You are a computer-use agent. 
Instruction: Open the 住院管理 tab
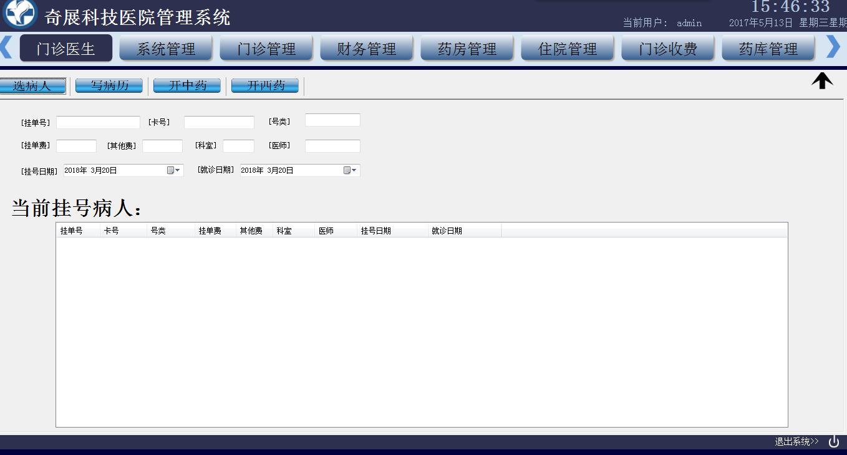click(x=568, y=49)
